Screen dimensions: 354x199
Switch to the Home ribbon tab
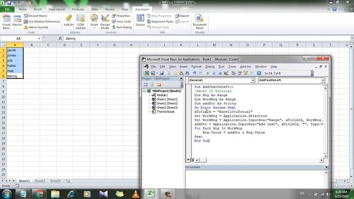[x=23, y=9]
